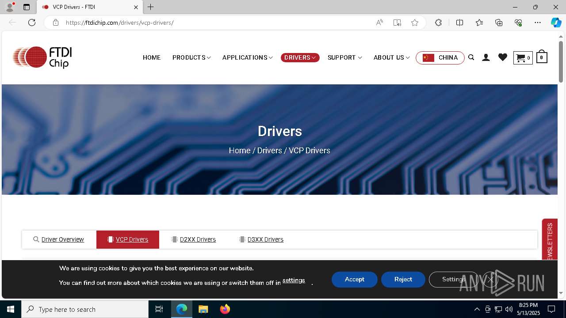Image resolution: width=566 pixels, height=318 pixels.
Task: Click the Read aloud icon in address bar
Action: click(379, 23)
